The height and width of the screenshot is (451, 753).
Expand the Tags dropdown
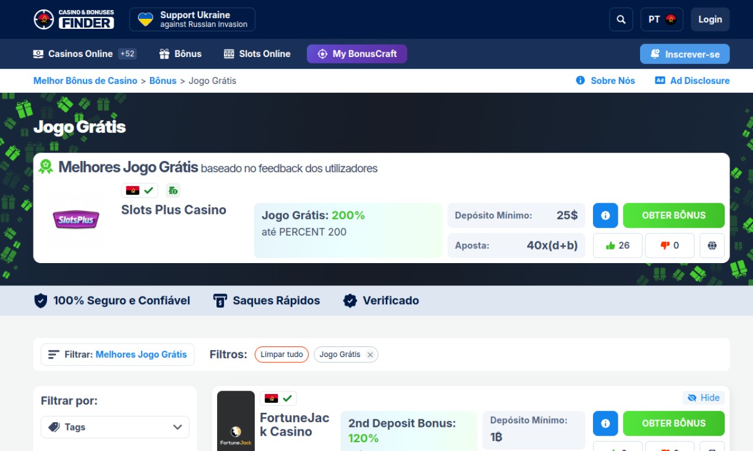click(x=115, y=428)
